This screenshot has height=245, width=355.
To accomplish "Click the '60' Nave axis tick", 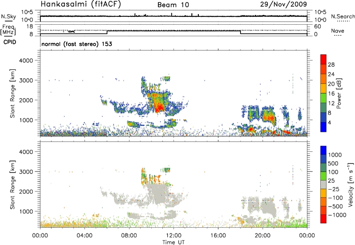I will tap(317, 27).
